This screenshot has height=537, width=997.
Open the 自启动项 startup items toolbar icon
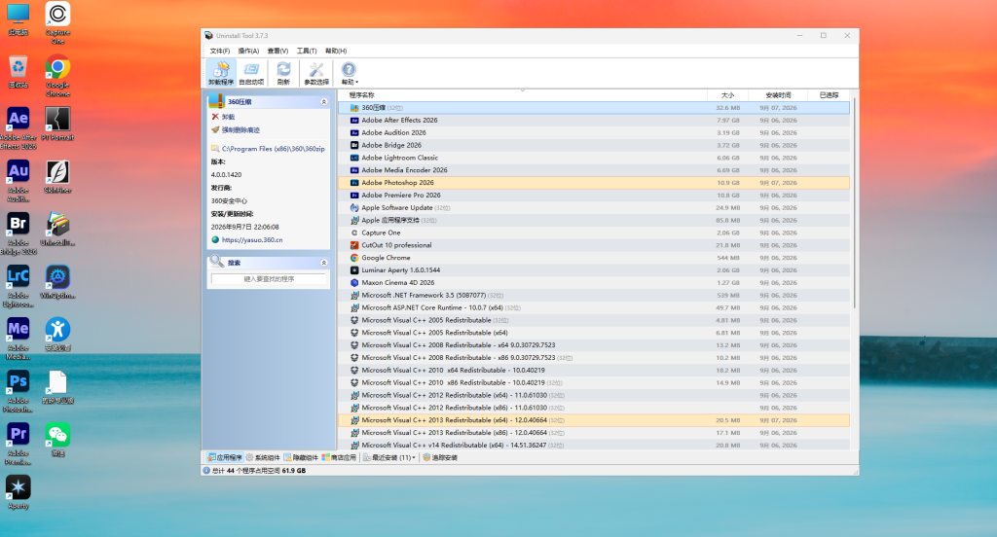(251, 73)
